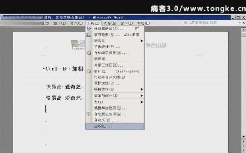Image resolution: width=246 pixels, height=153 pixels.
Task: Open Spelling and Grammar (拼写和语法) menu item
Action: click(115, 28)
